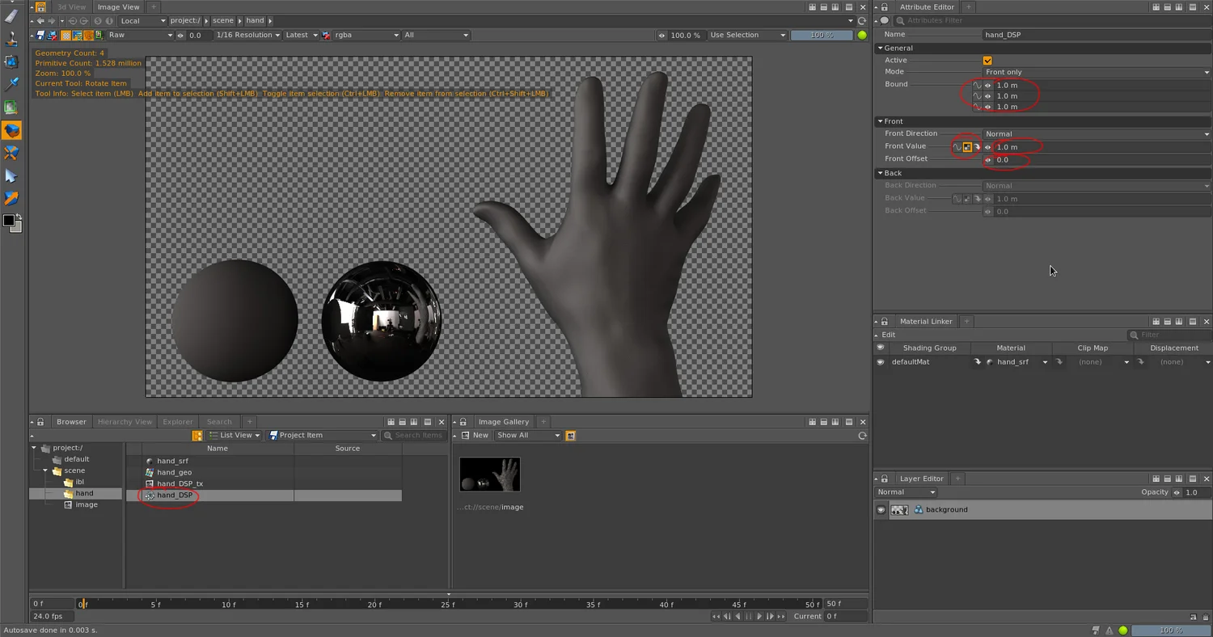The width and height of the screenshot is (1213, 637).
Task: Open the 1/16 Resolution dropdown
Action: [248, 36]
